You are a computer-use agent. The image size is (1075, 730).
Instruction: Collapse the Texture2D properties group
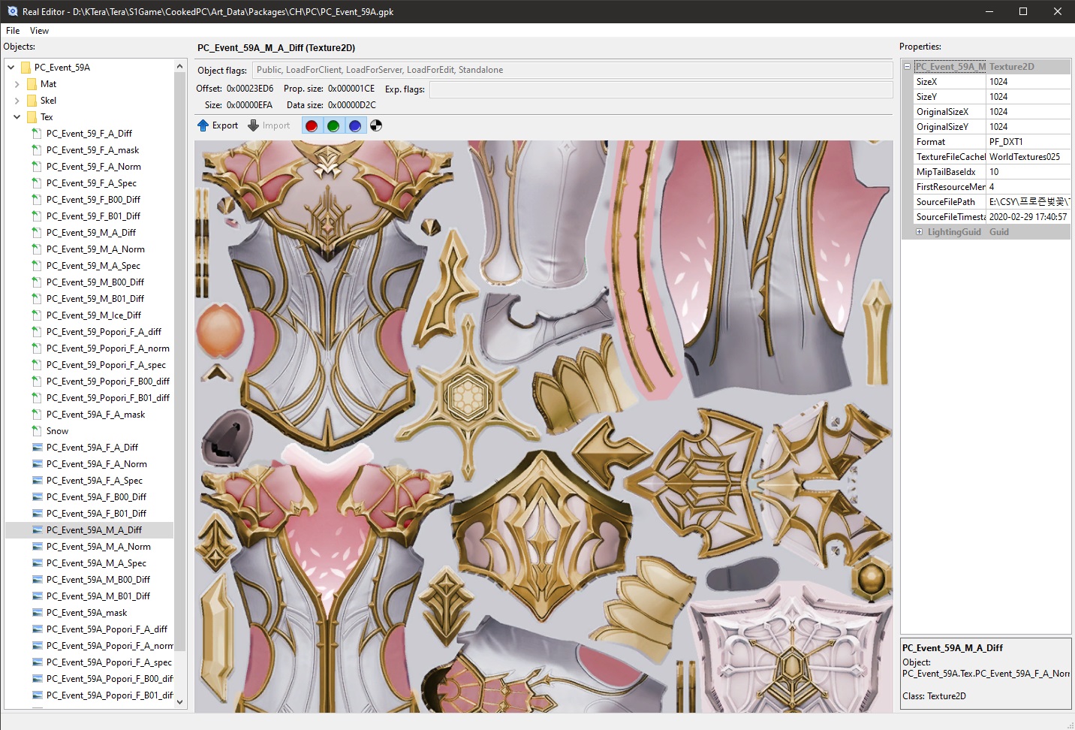(x=908, y=67)
